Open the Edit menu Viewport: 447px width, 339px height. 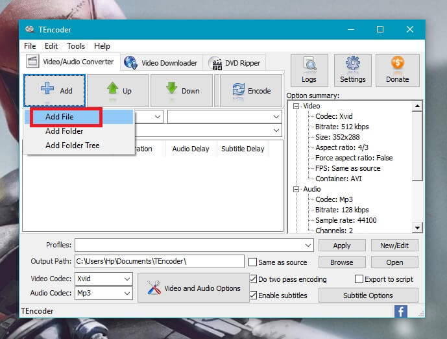[51, 46]
